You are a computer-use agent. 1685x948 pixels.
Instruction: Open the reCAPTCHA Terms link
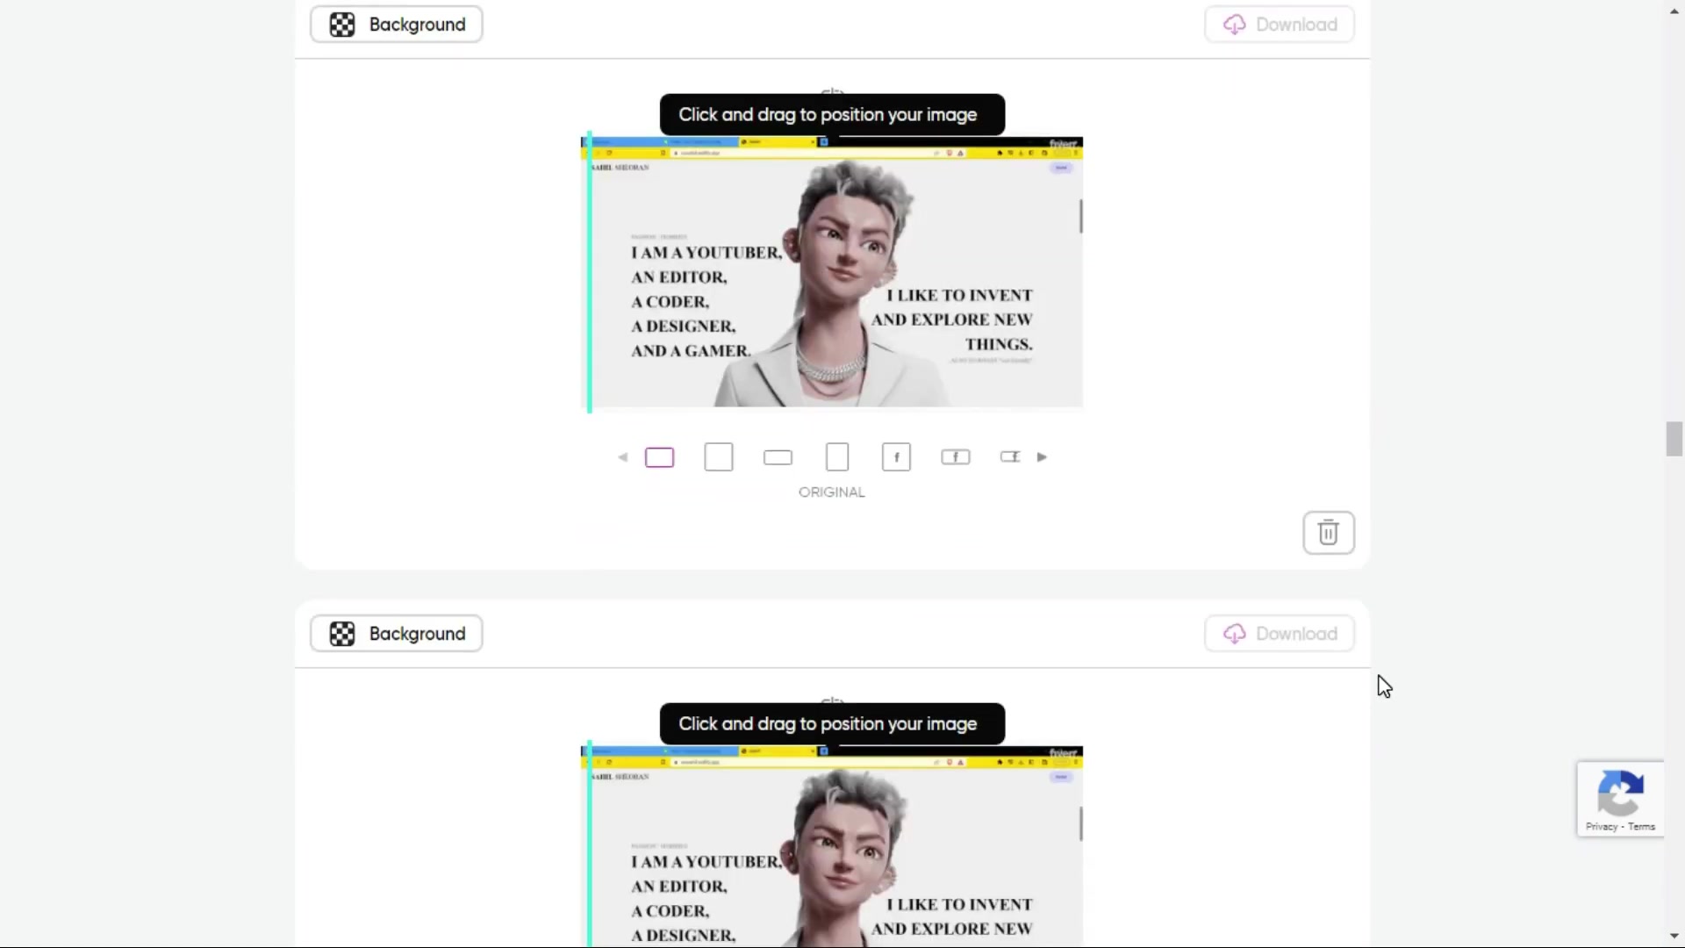[1641, 827]
